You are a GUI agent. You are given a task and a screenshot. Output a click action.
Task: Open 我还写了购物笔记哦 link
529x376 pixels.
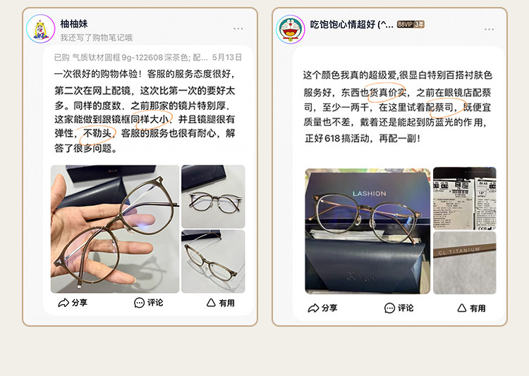(96, 37)
